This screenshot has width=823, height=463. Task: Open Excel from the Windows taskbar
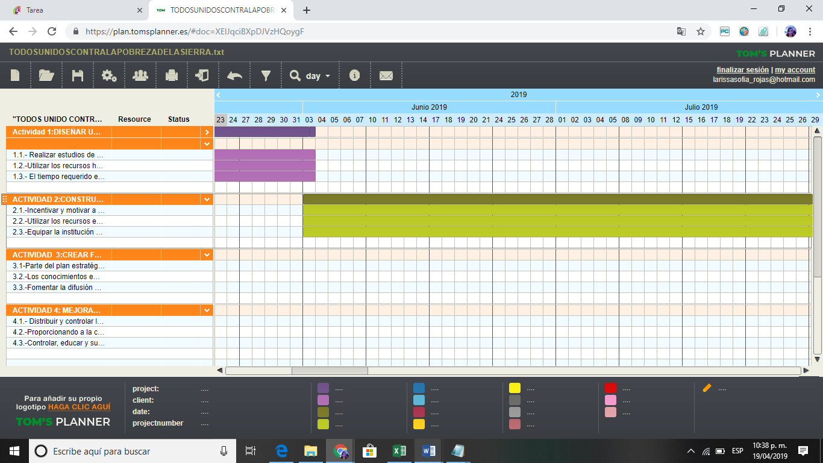(x=399, y=451)
